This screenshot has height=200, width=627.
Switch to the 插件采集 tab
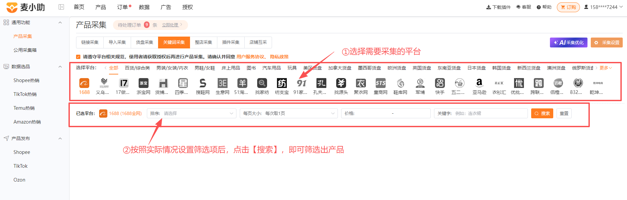click(231, 42)
